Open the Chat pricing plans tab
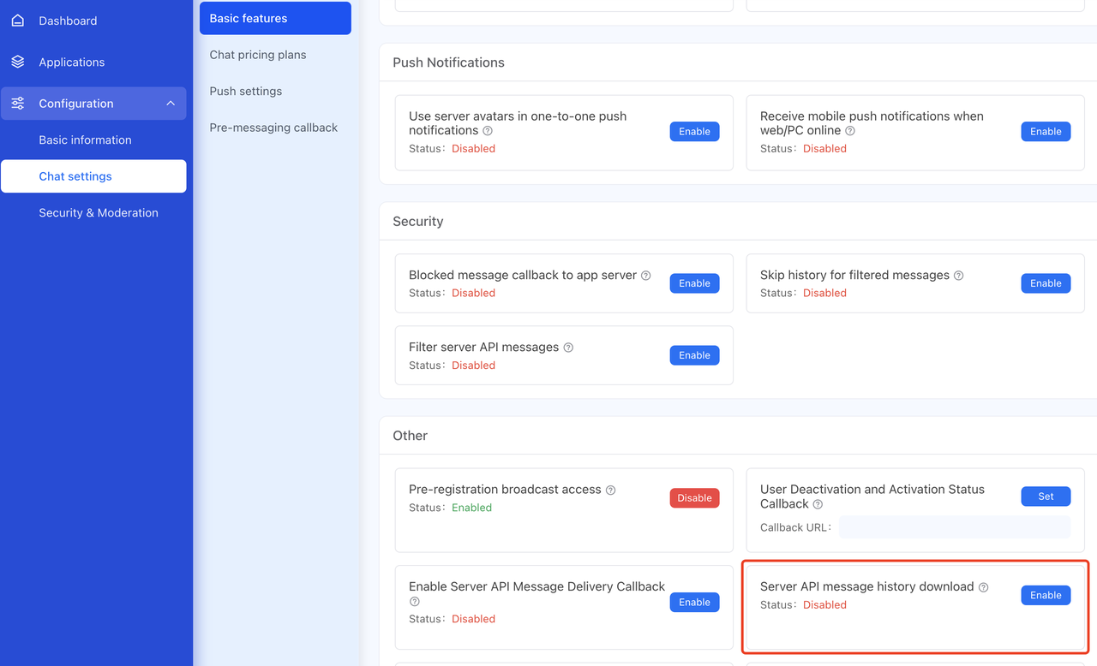 click(x=258, y=55)
